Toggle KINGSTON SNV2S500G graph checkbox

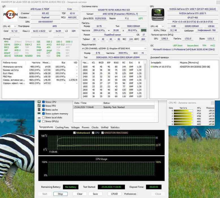coord(102,133)
